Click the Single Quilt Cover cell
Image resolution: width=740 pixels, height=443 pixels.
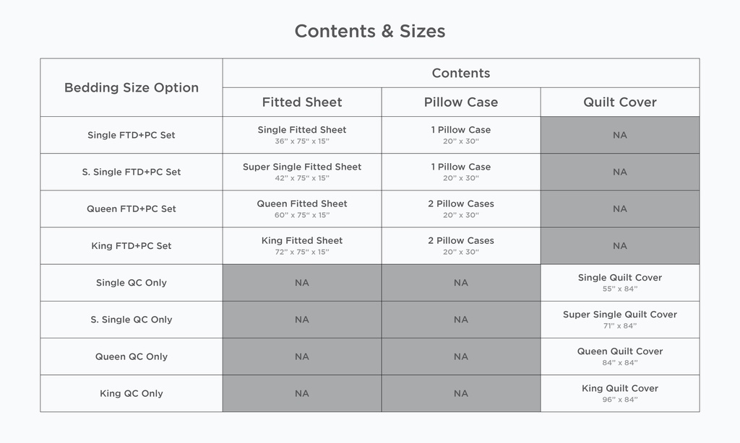(620, 283)
